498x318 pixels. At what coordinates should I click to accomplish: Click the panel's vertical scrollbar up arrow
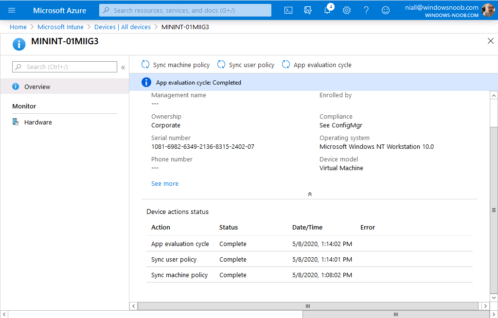(x=494, y=95)
